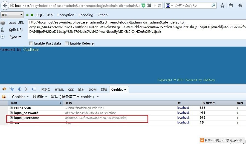The width and height of the screenshot is (246, 144).
Task: Switch to the HTML tab
Action: coord(59,90)
